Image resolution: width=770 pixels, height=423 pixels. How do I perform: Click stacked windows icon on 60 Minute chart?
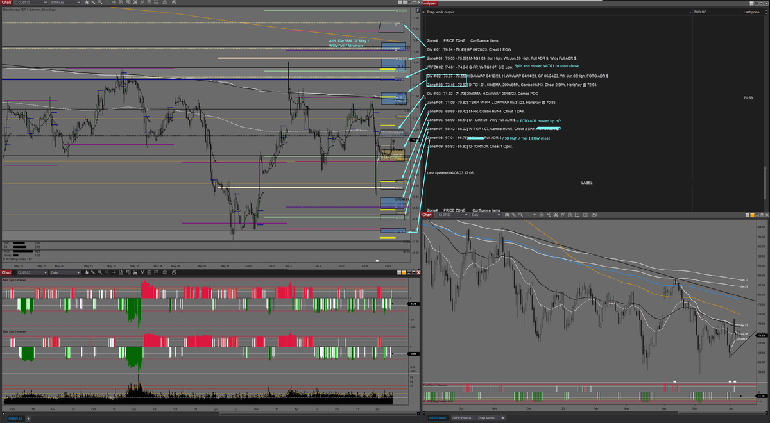[x=174, y=3]
